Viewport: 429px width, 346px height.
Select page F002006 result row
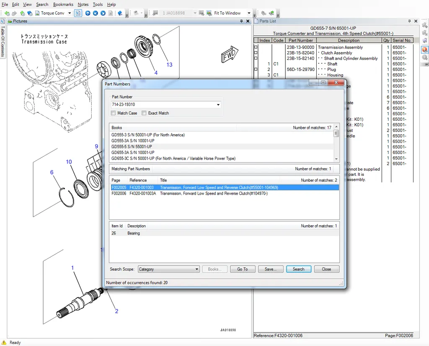[x=225, y=193]
